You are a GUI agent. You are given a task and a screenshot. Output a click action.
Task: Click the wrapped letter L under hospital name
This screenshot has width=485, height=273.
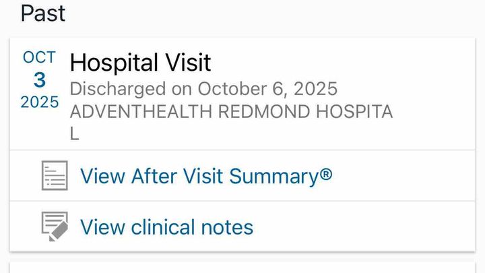[x=75, y=134]
